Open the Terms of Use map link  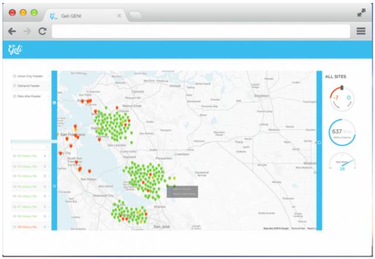(298, 229)
